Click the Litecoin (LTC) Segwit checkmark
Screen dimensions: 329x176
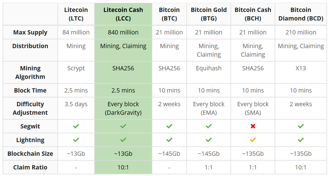(76, 126)
